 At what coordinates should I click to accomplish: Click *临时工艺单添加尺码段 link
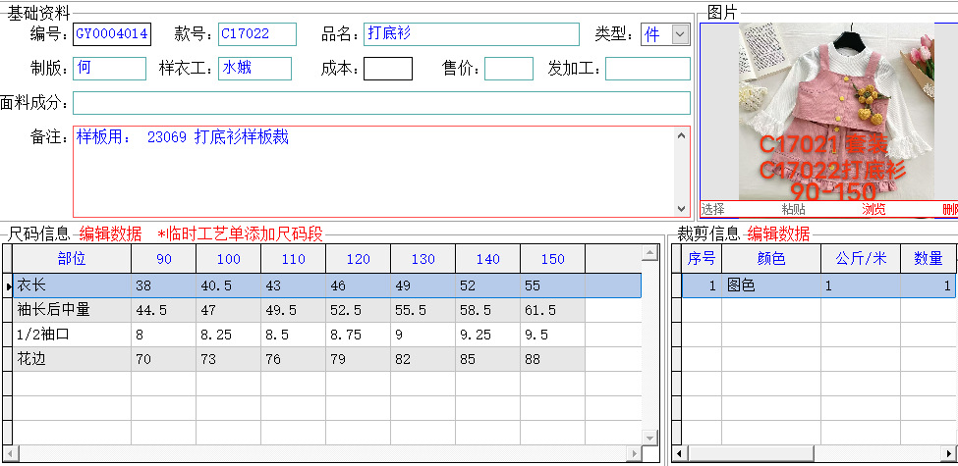point(240,233)
